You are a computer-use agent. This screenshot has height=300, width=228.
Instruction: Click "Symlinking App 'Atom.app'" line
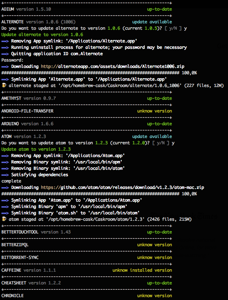click(x=72, y=200)
